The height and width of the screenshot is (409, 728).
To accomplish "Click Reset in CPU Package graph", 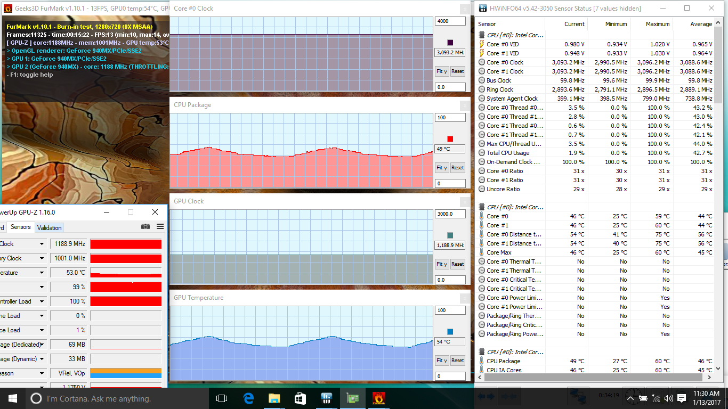I will pos(458,168).
